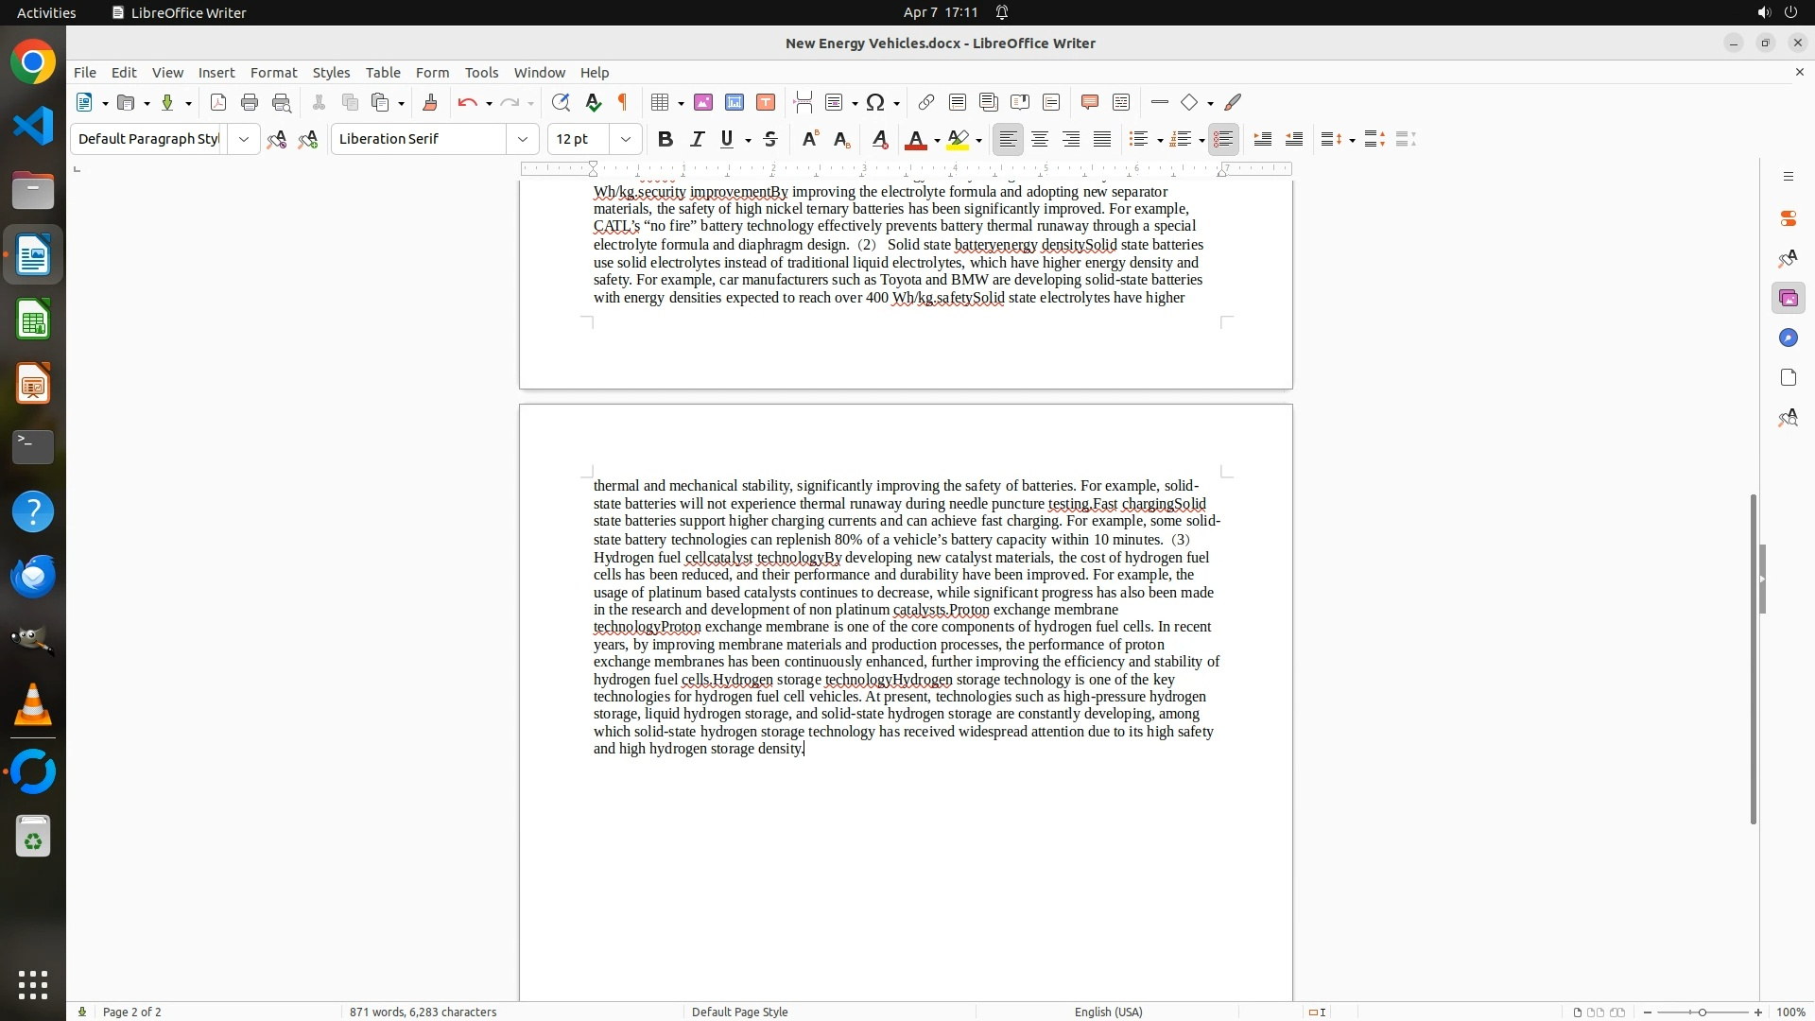
Task: Toggle formatting marks display
Action: 623,103
